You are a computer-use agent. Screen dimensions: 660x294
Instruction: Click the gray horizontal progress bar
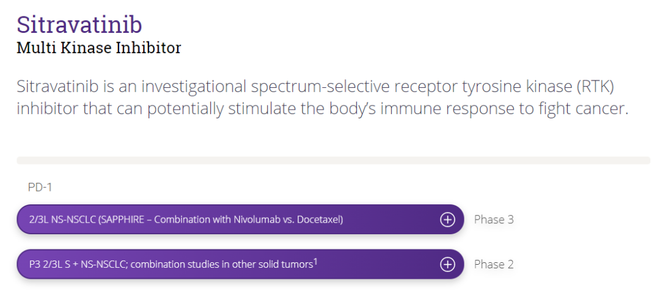334,160
